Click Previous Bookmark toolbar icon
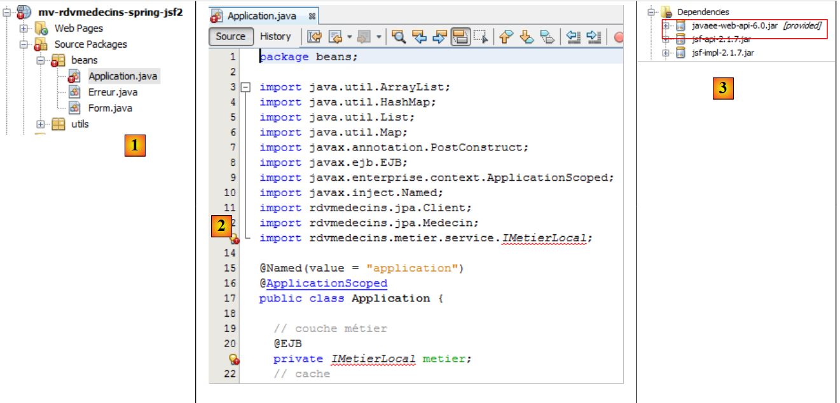840x403 pixels. click(506, 37)
